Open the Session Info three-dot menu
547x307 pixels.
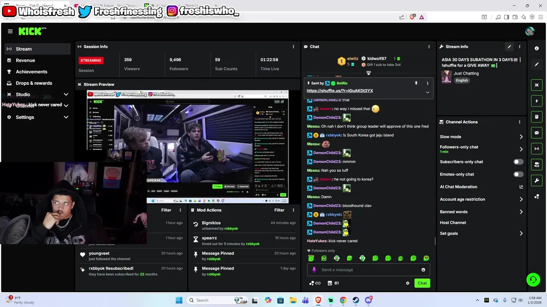coord(293,46)
